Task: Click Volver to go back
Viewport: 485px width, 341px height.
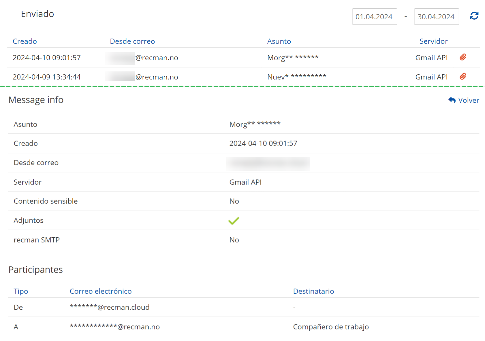Action: tap(469, 100)
